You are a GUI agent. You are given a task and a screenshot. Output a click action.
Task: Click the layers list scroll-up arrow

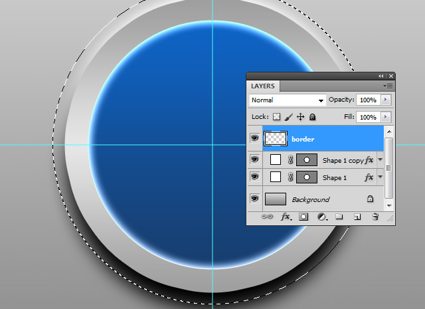pos(389,132)
